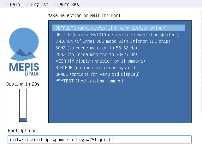Image resolution: width=202 pixels, height=151 pixels.
Task: Click the MEPIS Linux logo
Action: tap(24, 52)
